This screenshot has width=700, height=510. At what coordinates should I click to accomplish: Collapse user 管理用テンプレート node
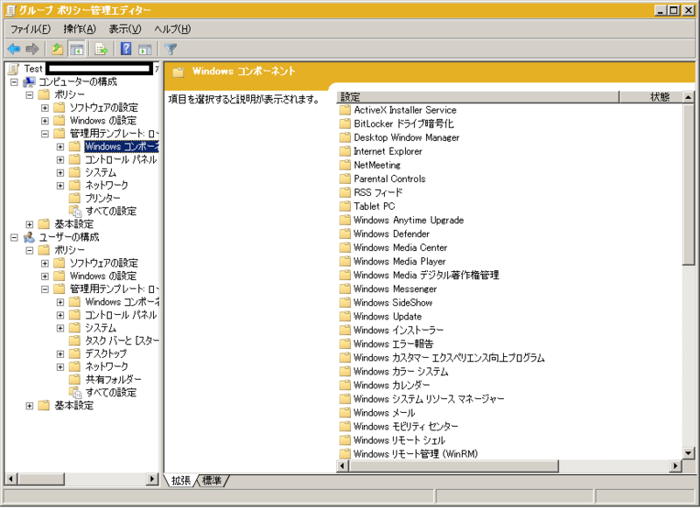[45, 290]
